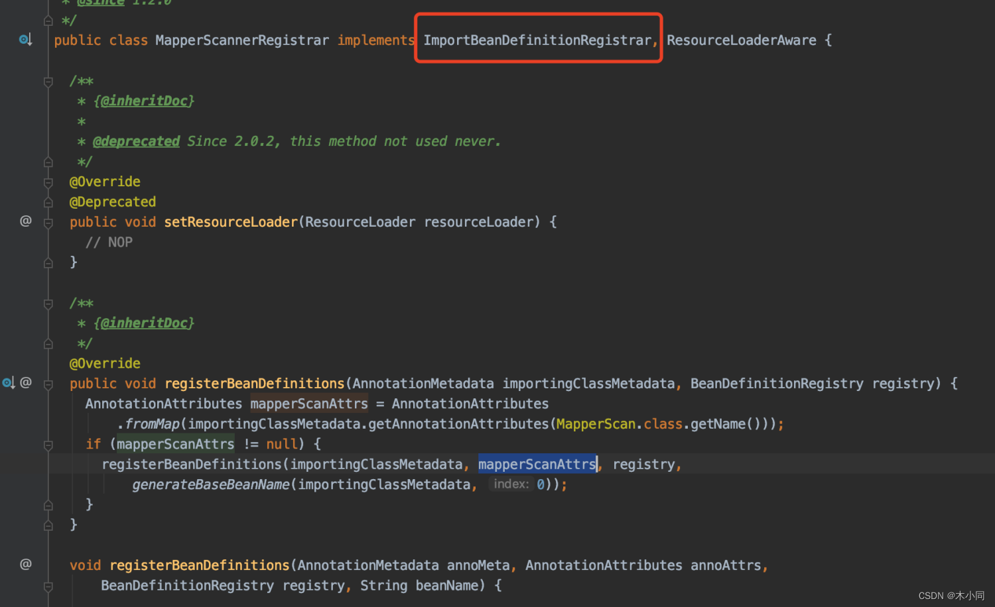Click annoMeta parameter name

[478, 565]
